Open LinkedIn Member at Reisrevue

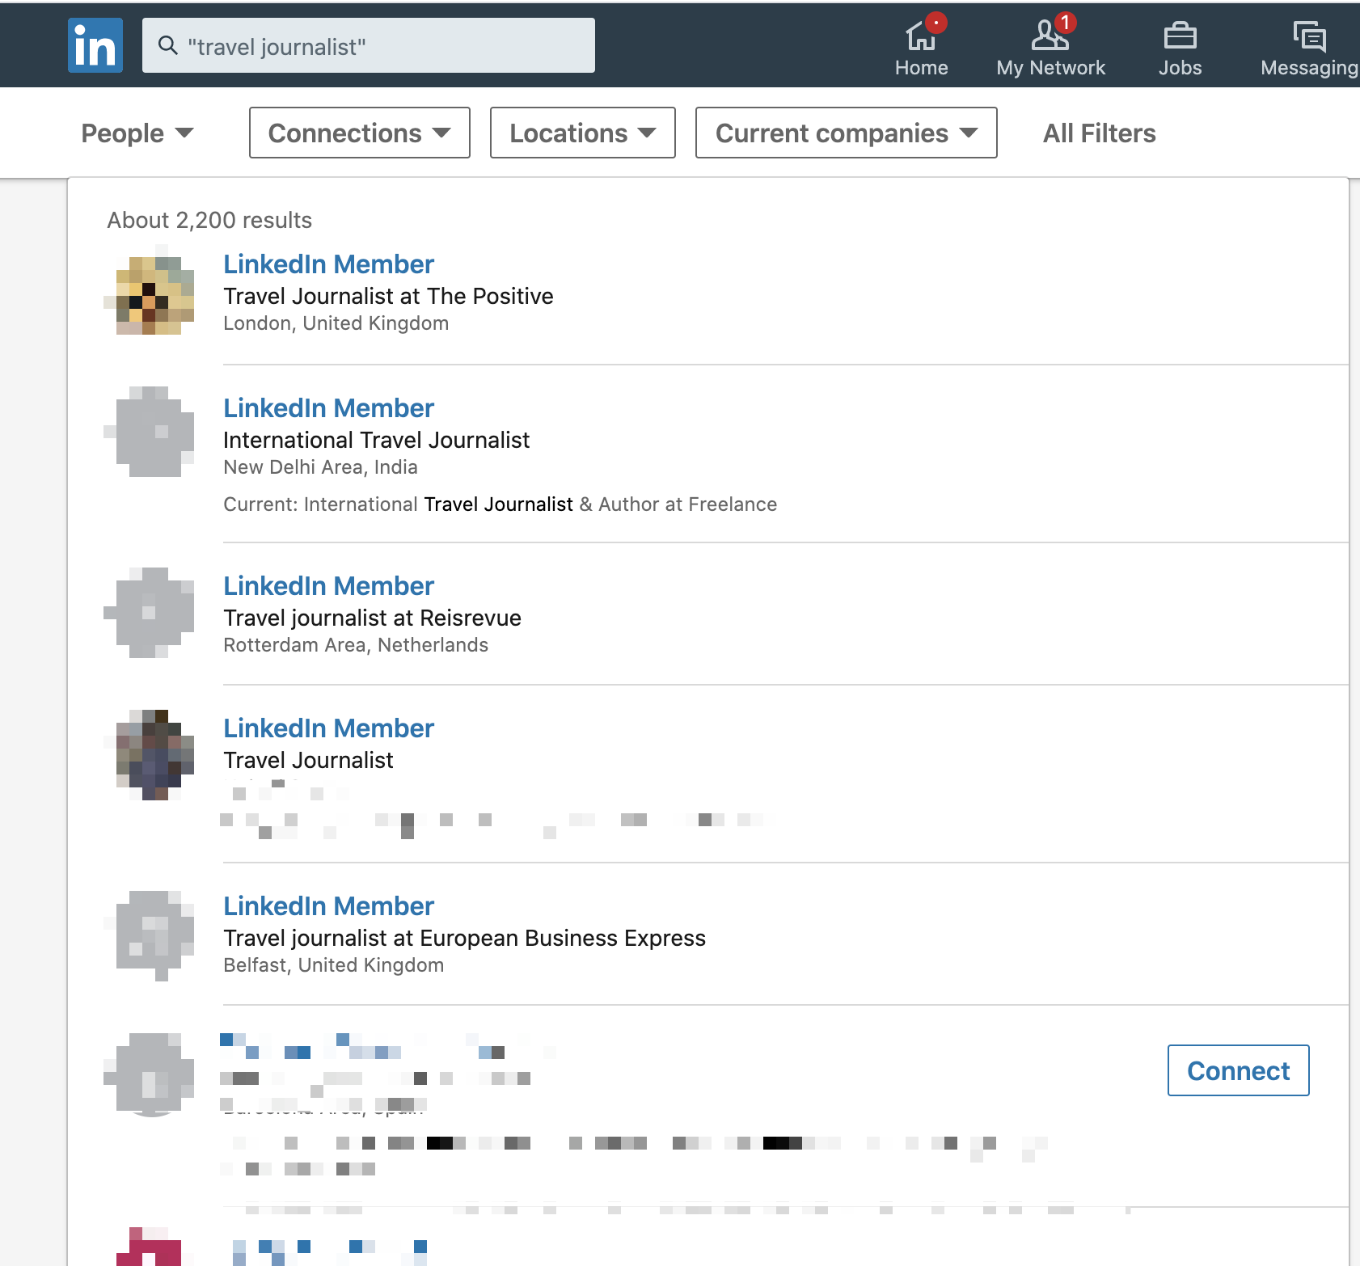click(x=328, y=586)
